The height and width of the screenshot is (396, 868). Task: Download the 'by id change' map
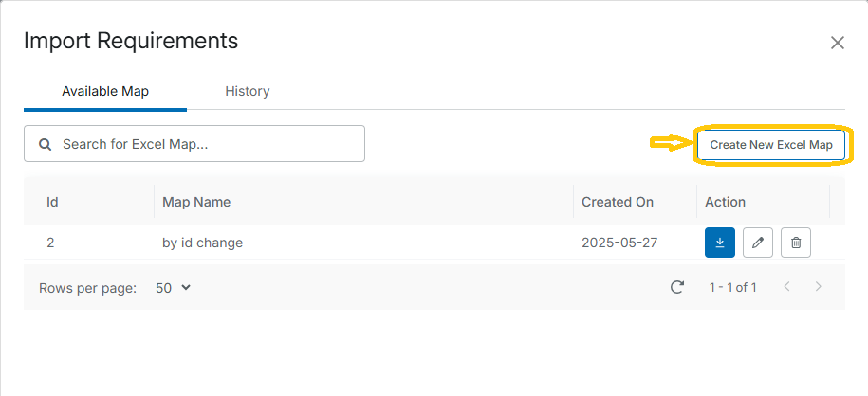(x=720, y=243)
